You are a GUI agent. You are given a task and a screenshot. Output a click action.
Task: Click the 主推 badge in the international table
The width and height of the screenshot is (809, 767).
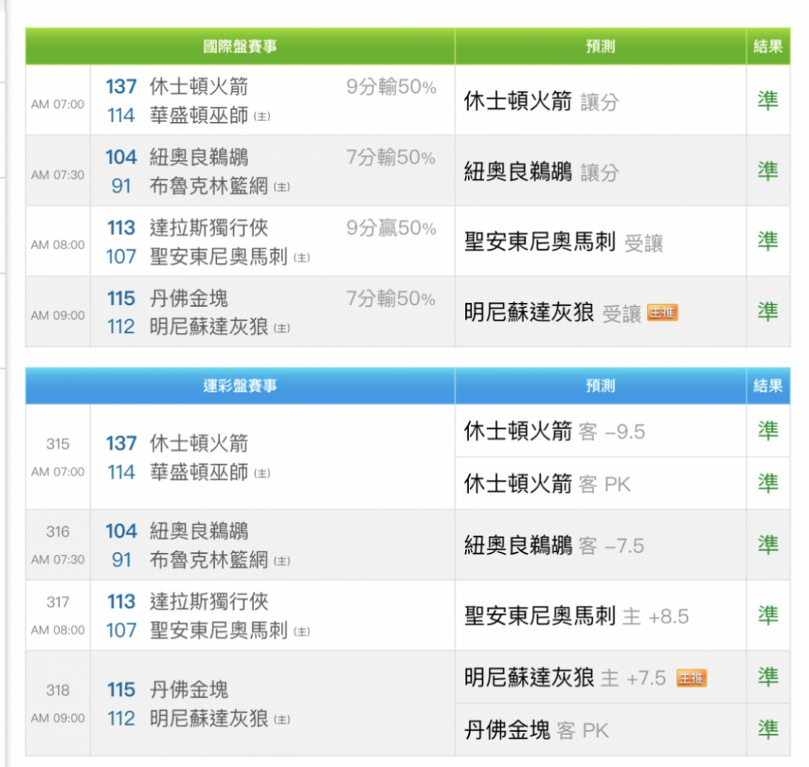(662, 312)
